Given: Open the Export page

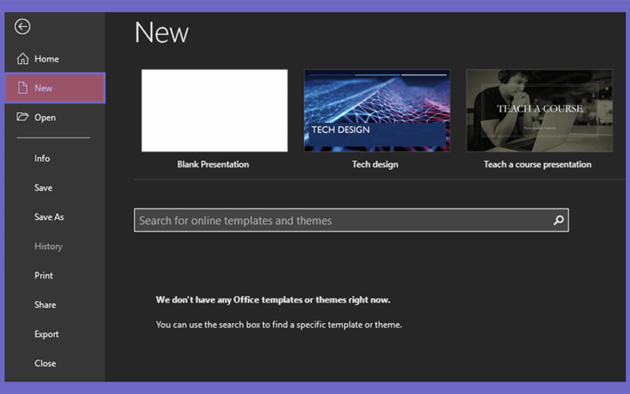Looking at the screenshot, I should pos(46,334).
